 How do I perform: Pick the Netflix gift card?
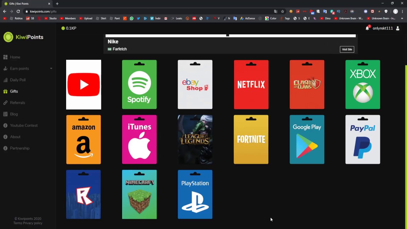251,85
